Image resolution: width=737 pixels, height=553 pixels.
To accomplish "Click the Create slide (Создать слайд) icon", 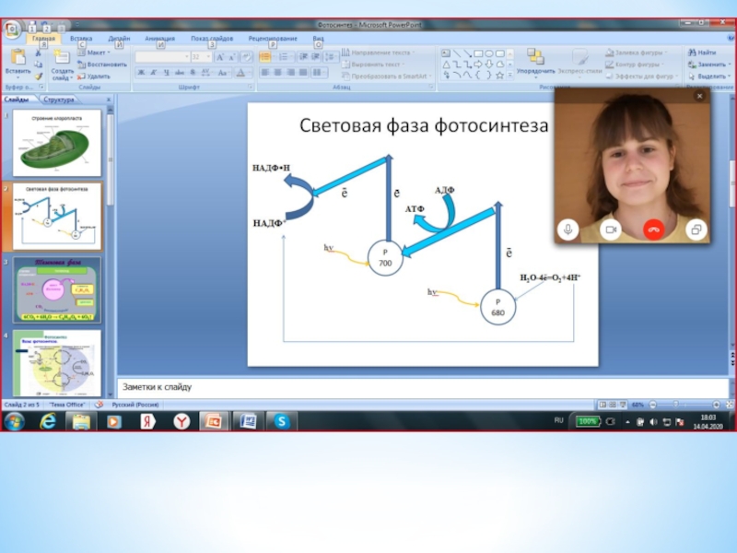I will click(x=62, y=59).
